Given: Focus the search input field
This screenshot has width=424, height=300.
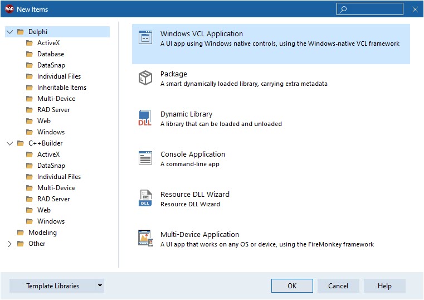Looking at the screenshot, I should (x=370, y=9).
